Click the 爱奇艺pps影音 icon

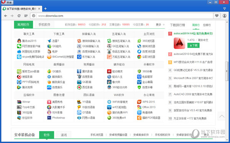19,71
